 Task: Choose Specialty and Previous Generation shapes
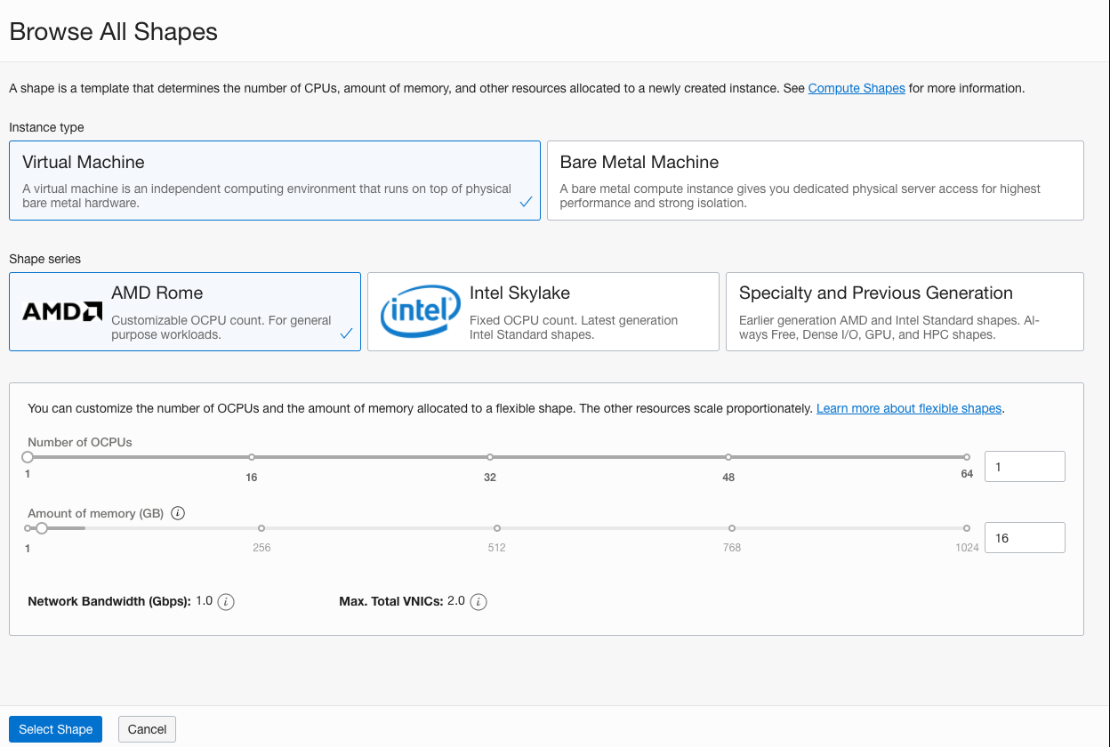coord(904,311)
